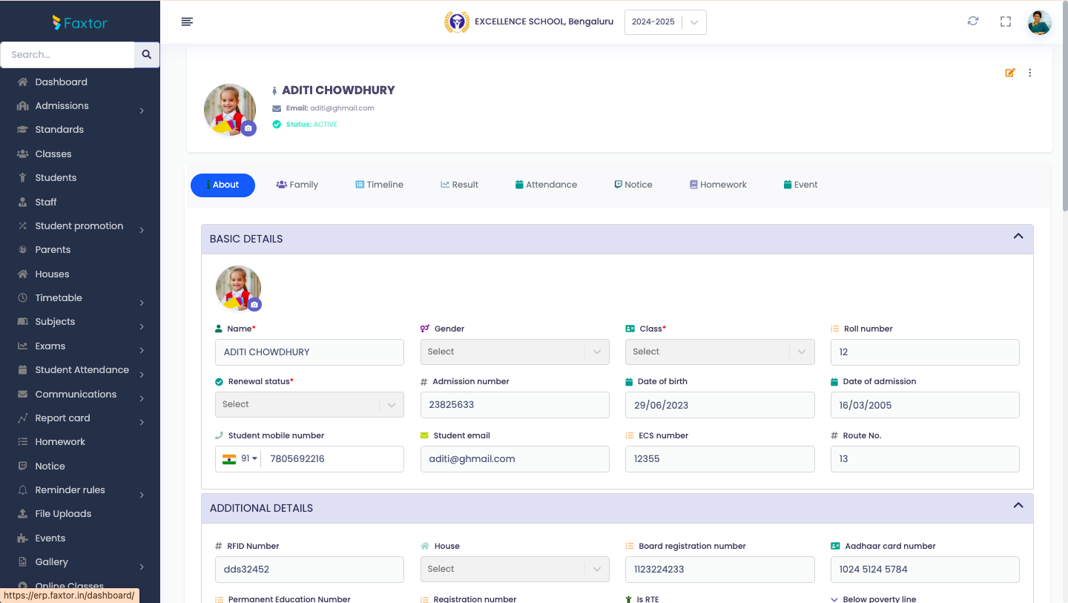This screenshot has height=603, width=1068.
Task: Open the Renewal status dropdown
Action: [x=309, y=404]
